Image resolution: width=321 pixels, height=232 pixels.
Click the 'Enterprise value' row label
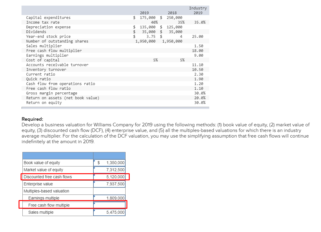(x=38, y=184)
